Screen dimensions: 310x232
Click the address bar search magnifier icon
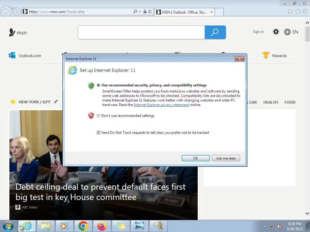click(x=135, y=12)
